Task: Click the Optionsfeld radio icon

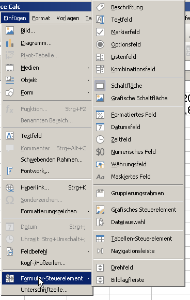Action: [x=100, y=44]
